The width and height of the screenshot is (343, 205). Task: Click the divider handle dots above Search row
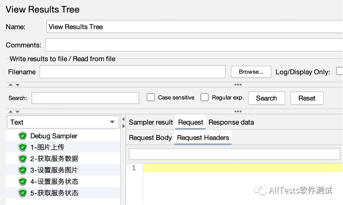pyautogui.click(x=238, y=85)
